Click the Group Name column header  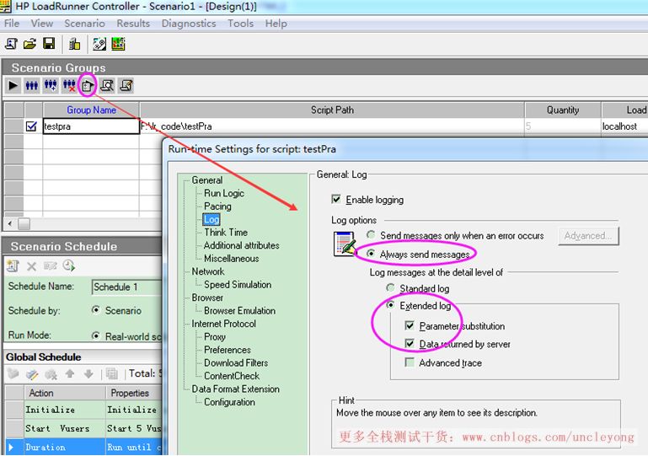click(x=91, y=110)
